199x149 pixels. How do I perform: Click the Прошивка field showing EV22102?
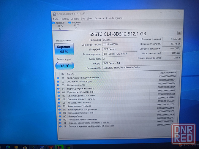click(120, 40)
